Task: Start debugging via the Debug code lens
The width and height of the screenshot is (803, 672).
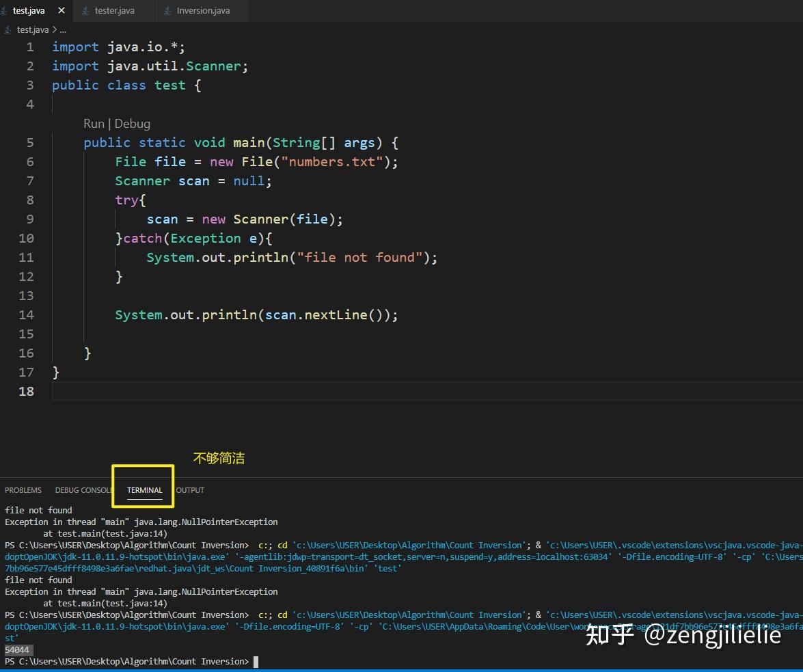Action: (133, 124)
